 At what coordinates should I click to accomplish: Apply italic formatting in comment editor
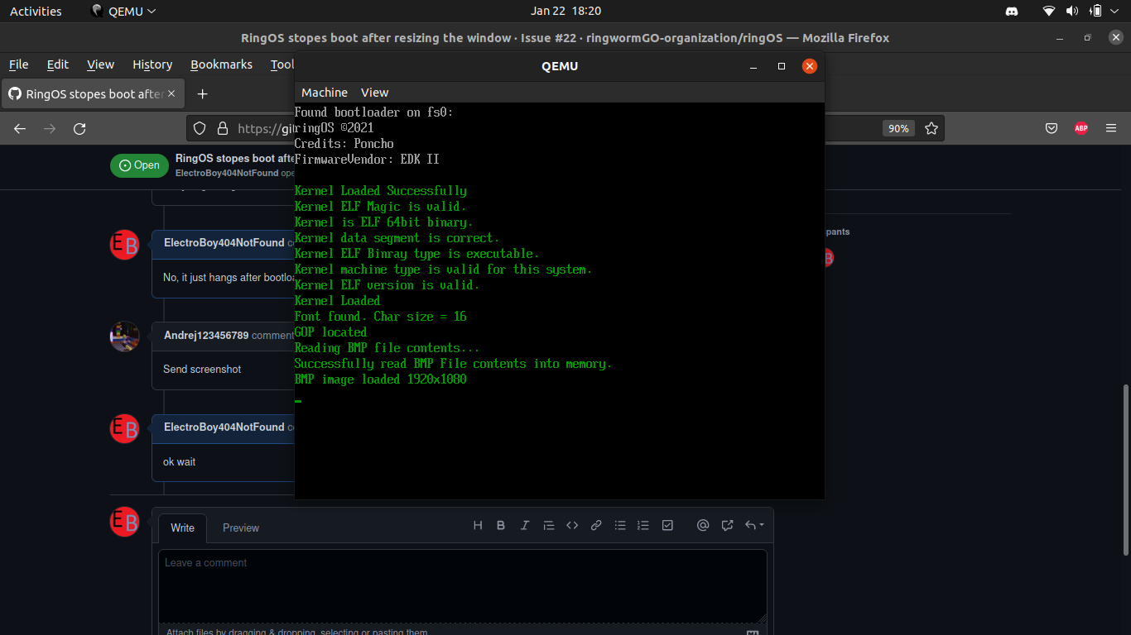(x=525, y=525)
